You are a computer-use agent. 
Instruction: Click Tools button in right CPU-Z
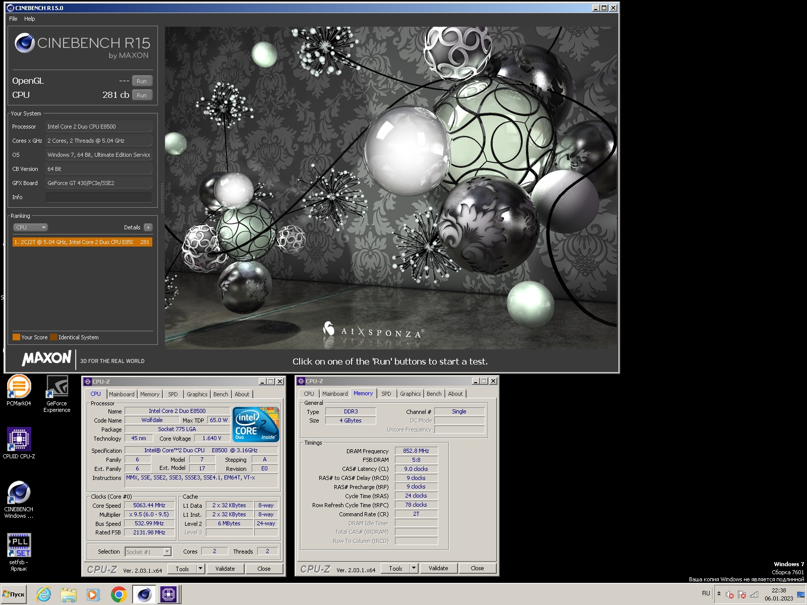click(395, 568)
